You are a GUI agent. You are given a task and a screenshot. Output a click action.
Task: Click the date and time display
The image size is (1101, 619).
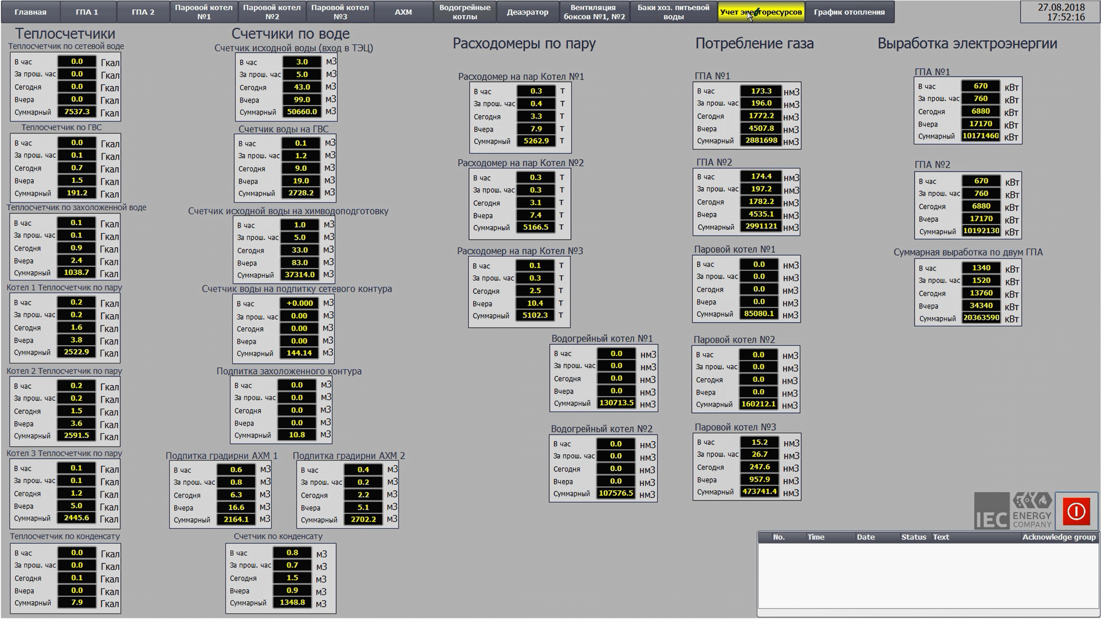[x=1061, y=12]
